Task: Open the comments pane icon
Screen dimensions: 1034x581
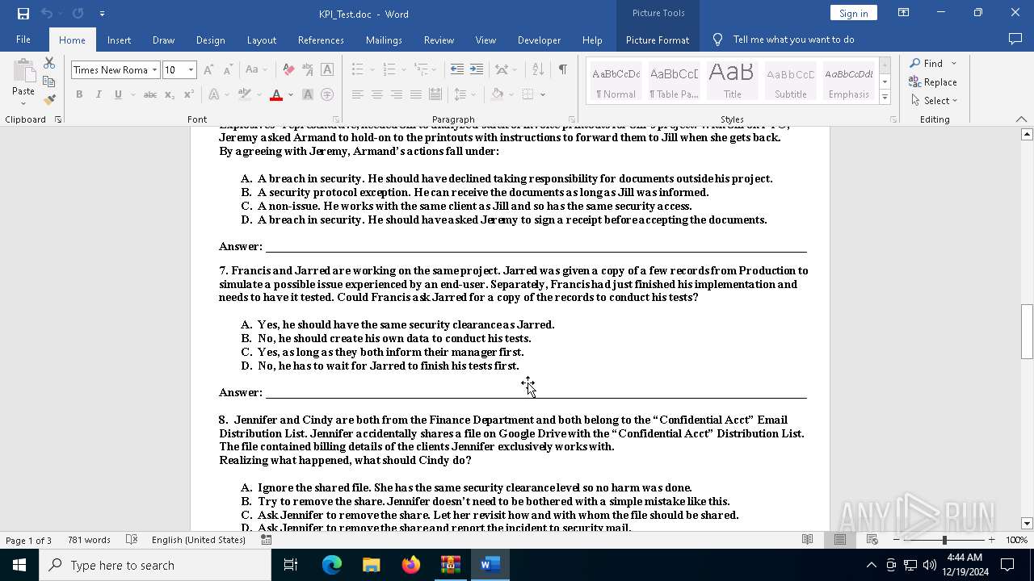Action: tap(1015, 40)
